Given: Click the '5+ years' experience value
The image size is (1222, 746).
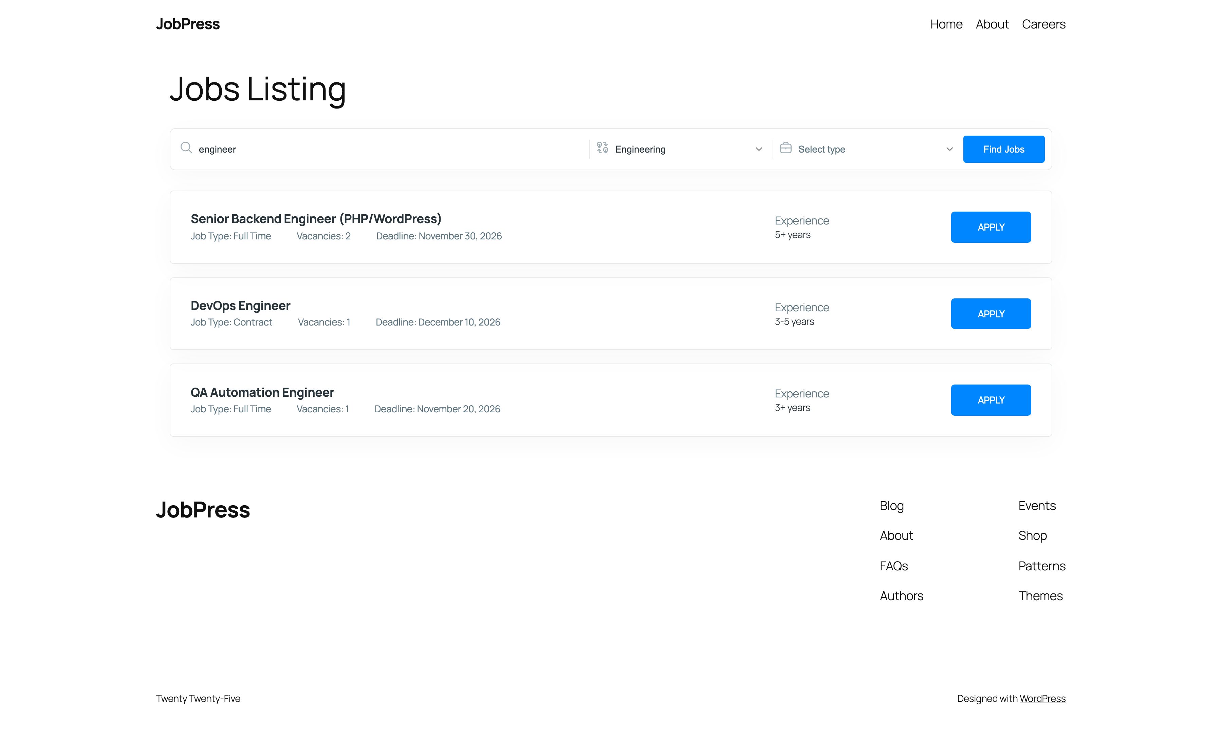Looking at the screenshot, I should point(793,235).
